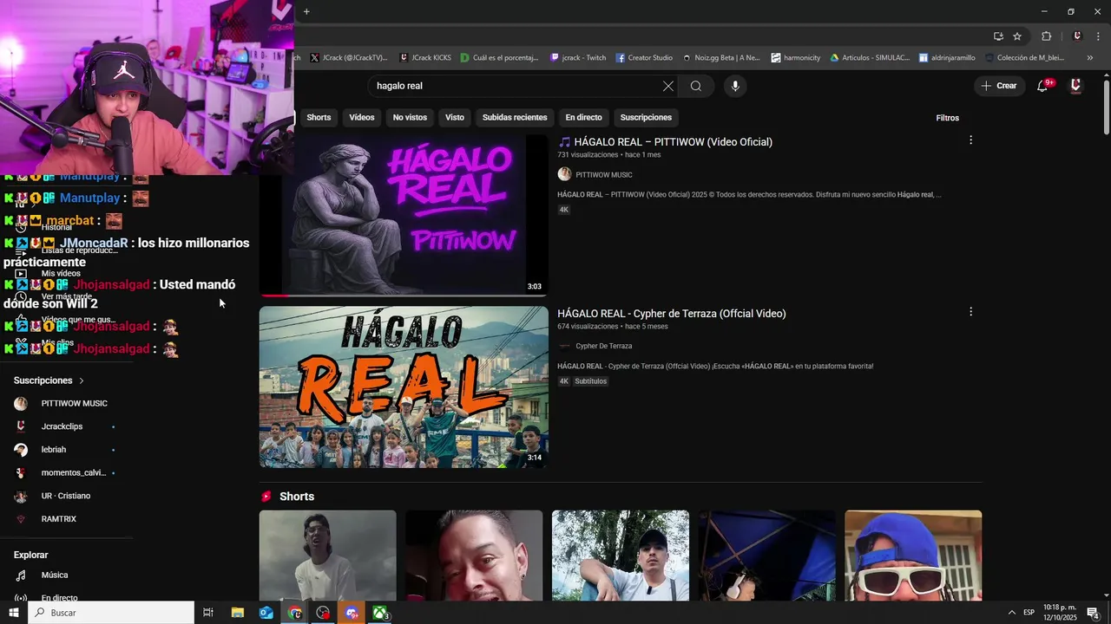
Task: Open the Short showing blue cap and white sunglasses
Action: 913,556
